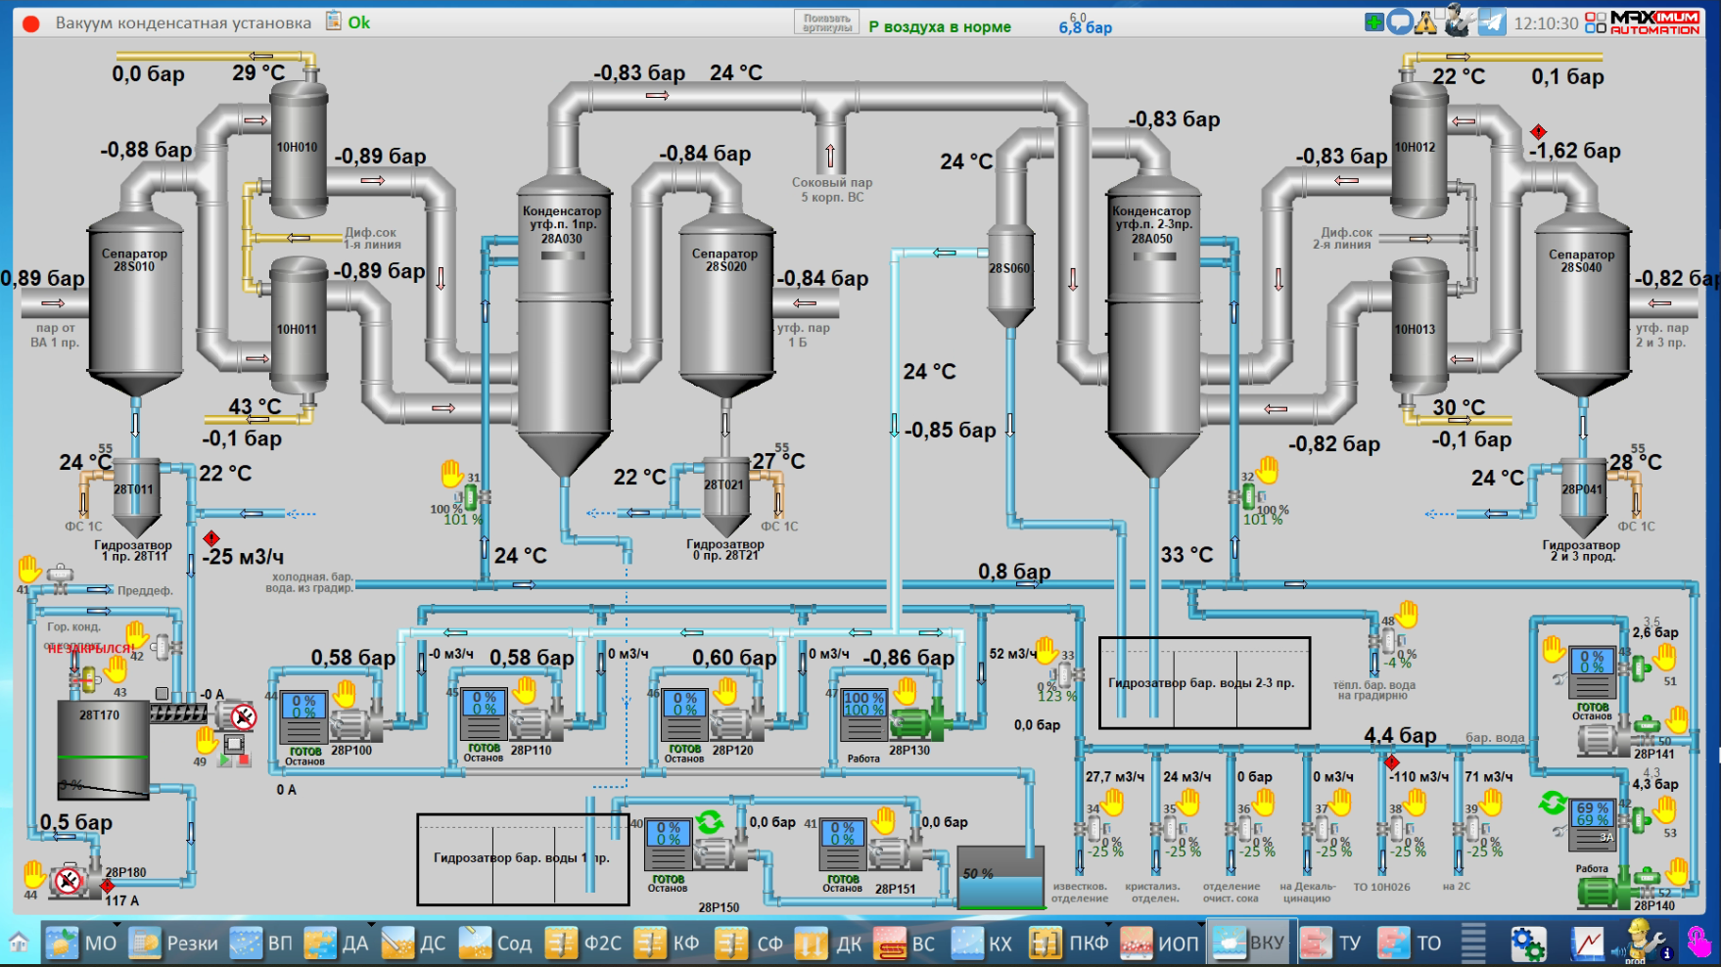Viewport: 1721px width, 967px height.
Task: Switch to the Резки tab
Action: click(174, 944)
